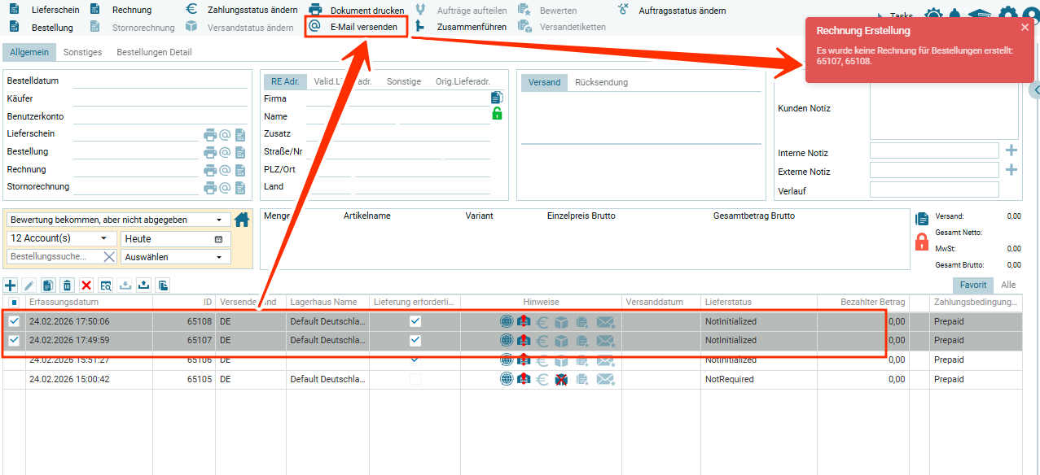Switch to the Bestellungen Detail tab
Viewport: 1040px width, 475px height.
pyautogui.click(x=154, y=52)
